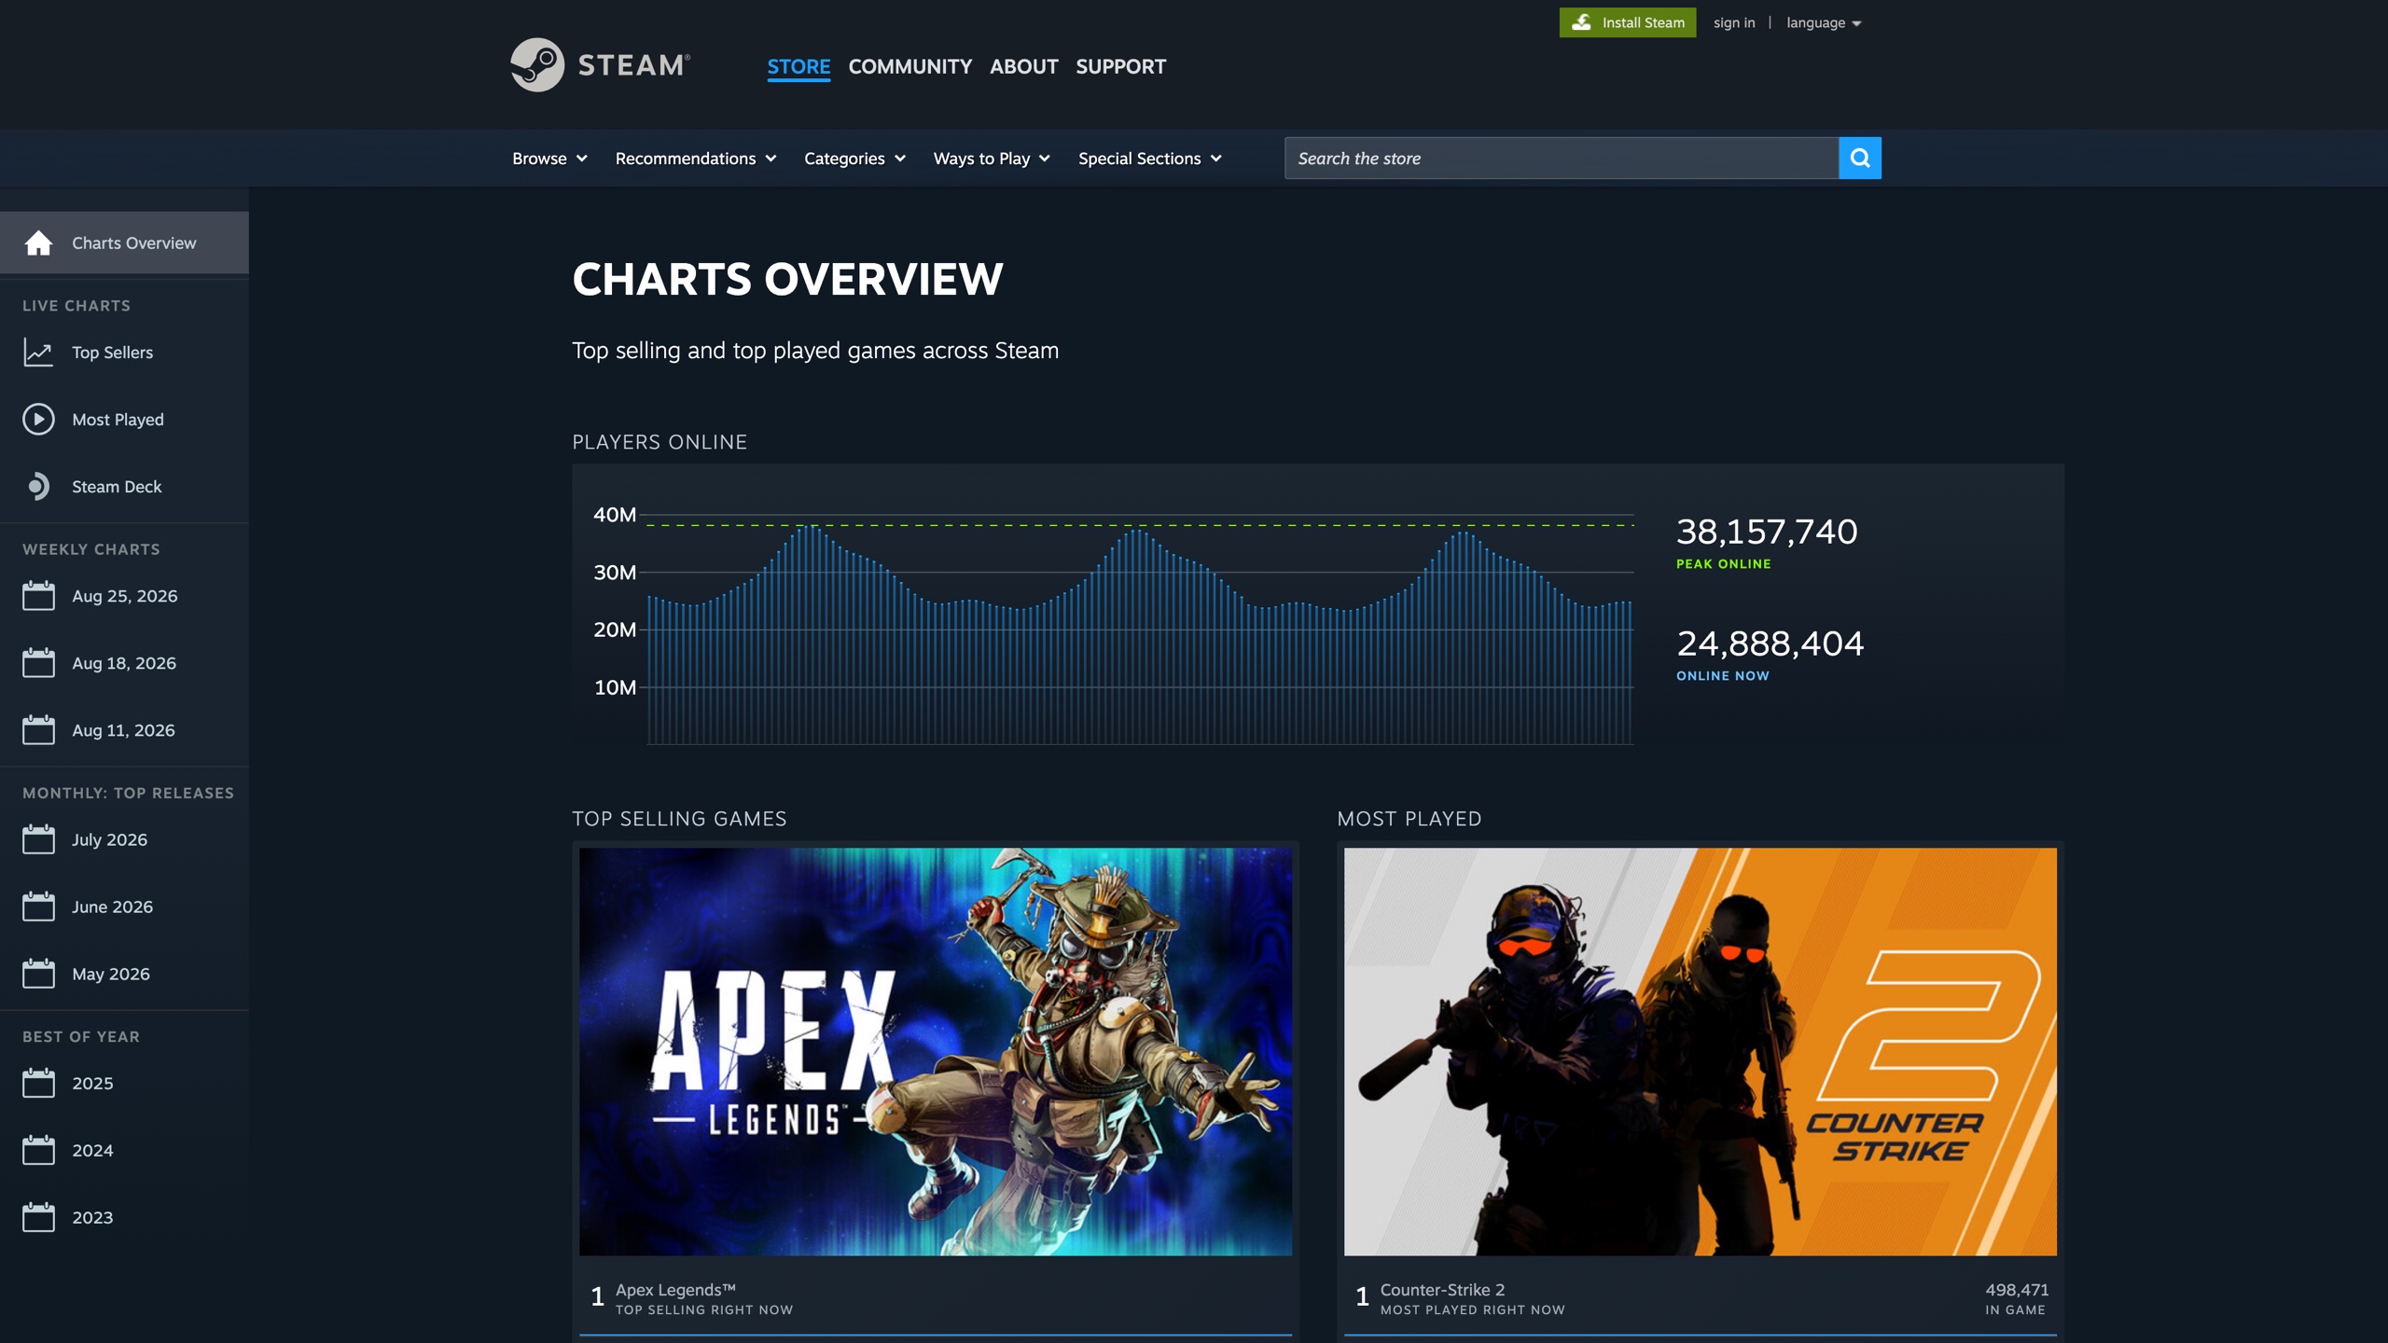Click the 24,888,404 online now value
Screen dimensions: 2388x1343
tap(1770, 644)
